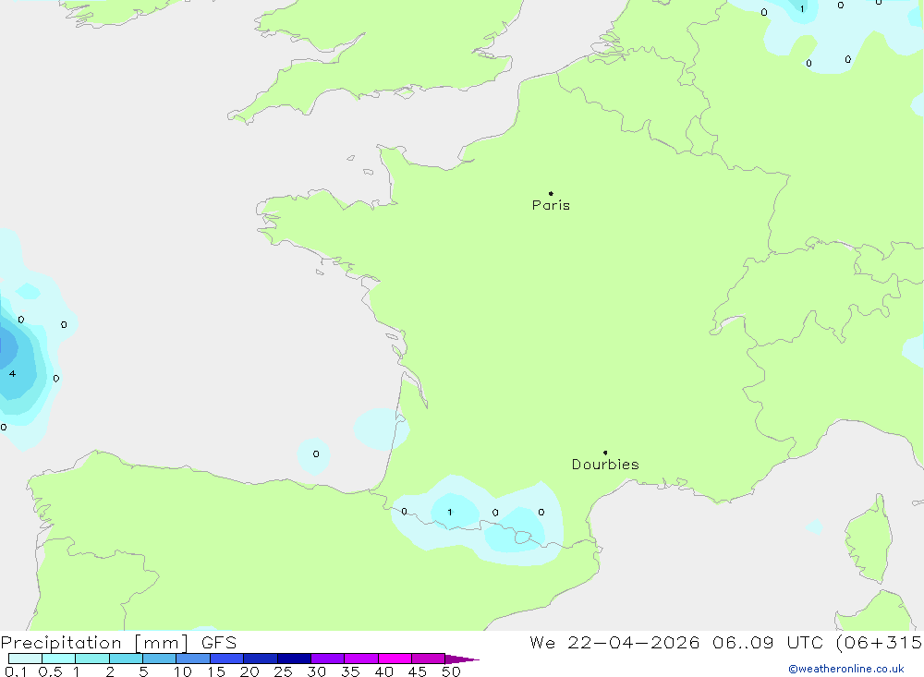Click the legend scale label '0.1'
Image resolution: width=924 pixels, height=677 pixels.
click(16, 671)
